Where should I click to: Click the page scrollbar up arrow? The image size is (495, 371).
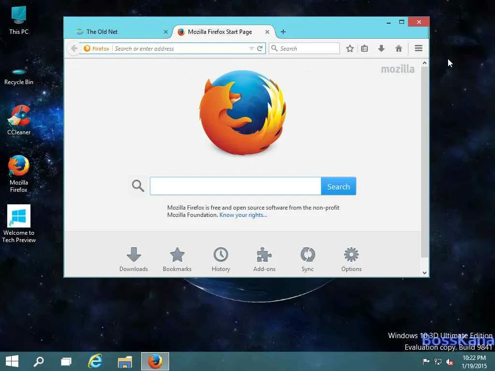(424, 63)
